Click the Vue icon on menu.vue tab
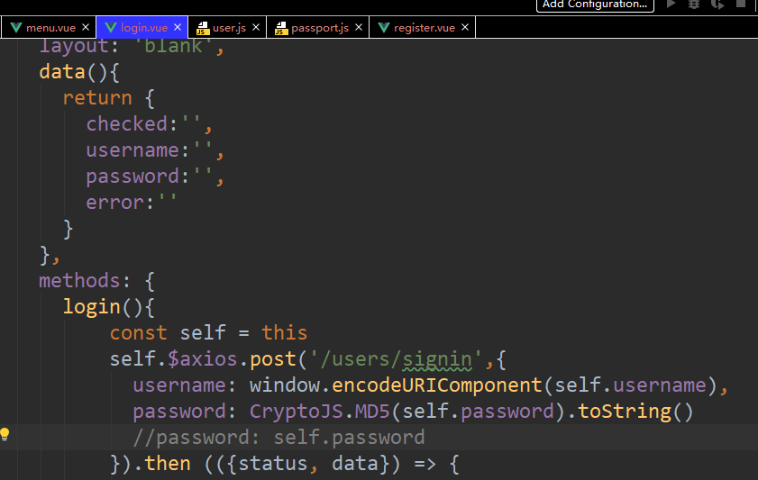This screenshot has height=480, width=758. (16, 28)
